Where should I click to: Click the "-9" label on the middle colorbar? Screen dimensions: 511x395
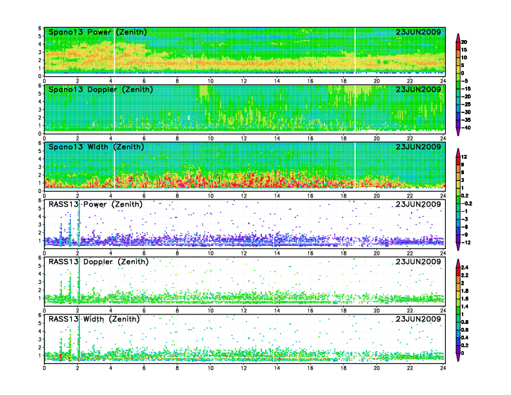(x=465, y=235)
